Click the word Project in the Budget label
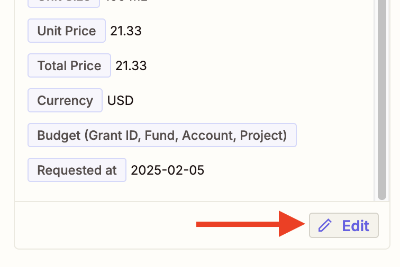400x267 pixels. pos(263,135)
